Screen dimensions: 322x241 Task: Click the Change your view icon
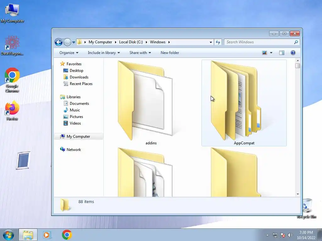tap(264, 53)
